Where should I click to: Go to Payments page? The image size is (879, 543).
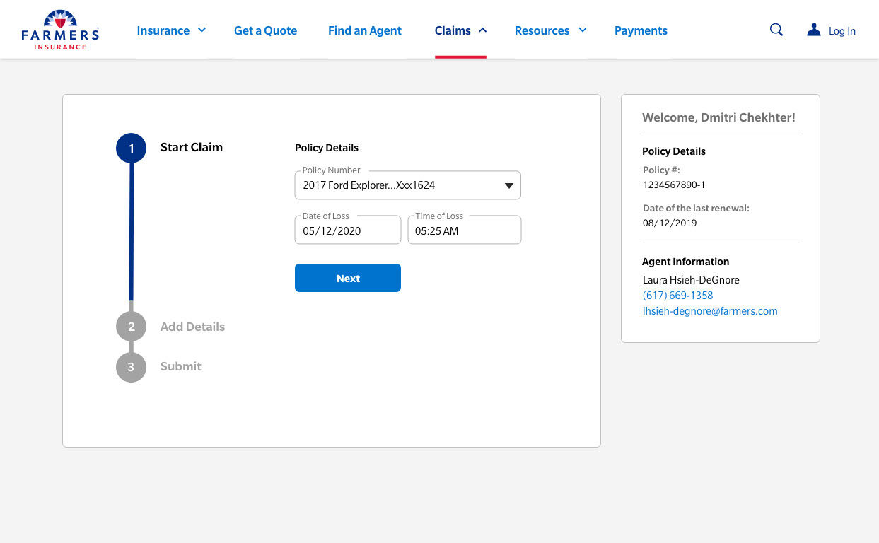click(641, 30)
